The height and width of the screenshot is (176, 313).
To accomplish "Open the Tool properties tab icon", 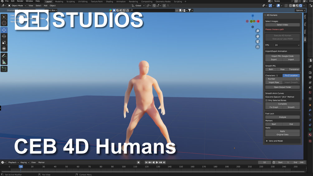I will pos(310,66).
